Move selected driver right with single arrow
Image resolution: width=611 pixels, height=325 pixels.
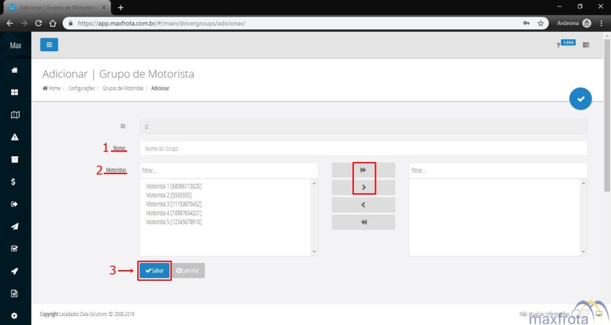tap(363, 188)
